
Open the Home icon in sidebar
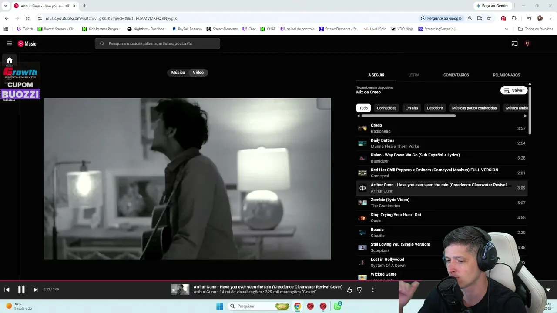tap(9, 60)
